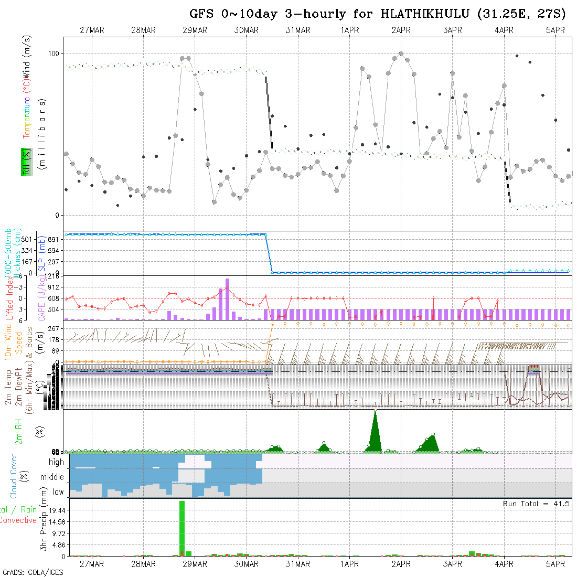Viewport: 577px width, 577px height.
Task: Click the Cloud Cover axis title
Action: click(14, 476)
